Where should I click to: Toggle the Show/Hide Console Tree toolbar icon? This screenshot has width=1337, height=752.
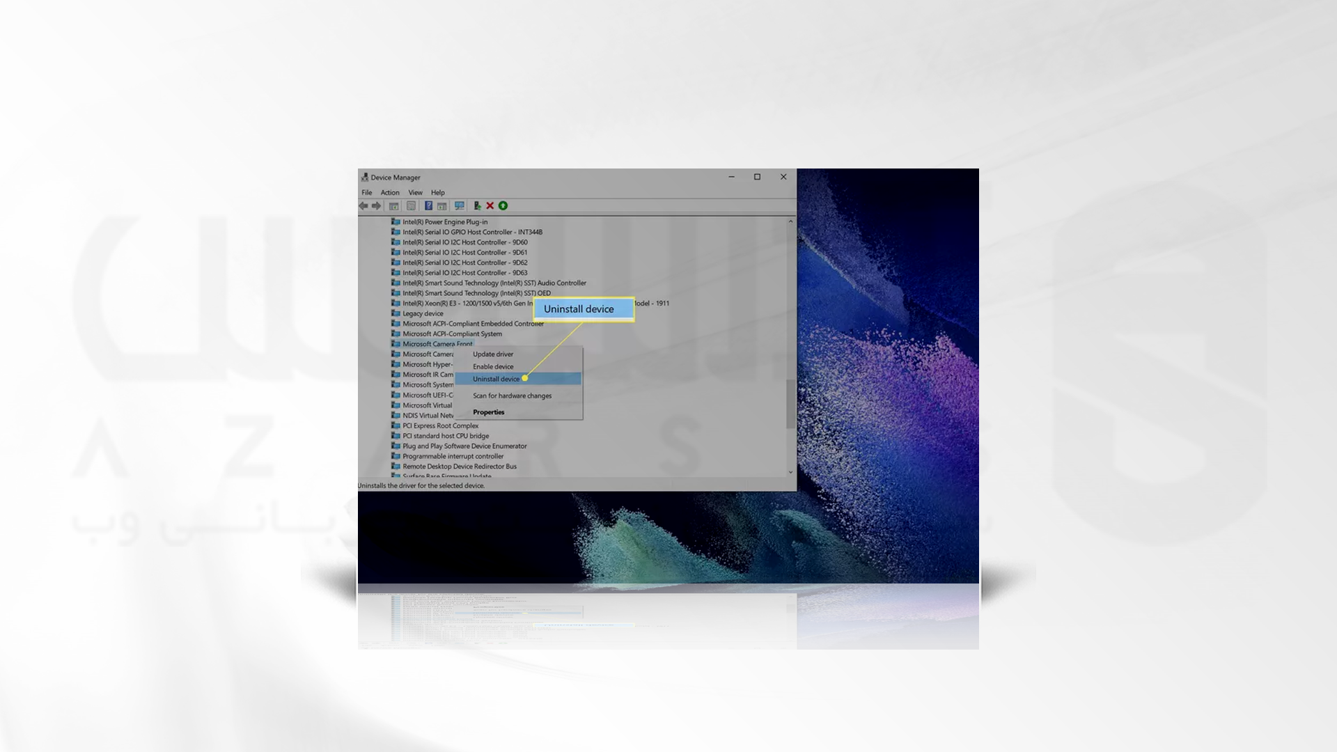(394, 206)
